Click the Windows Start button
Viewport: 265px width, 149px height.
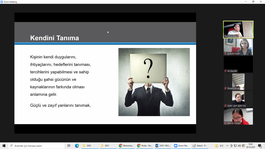(x=4, y=146)
